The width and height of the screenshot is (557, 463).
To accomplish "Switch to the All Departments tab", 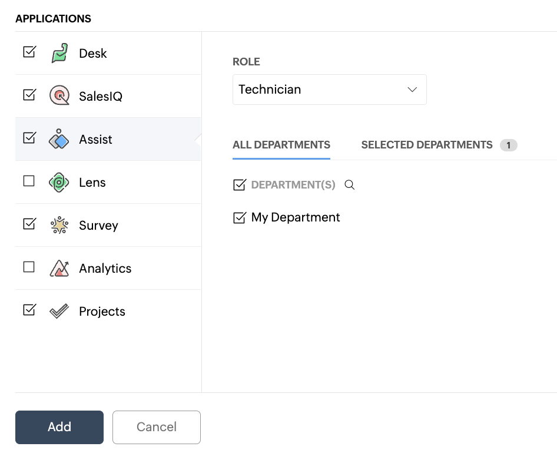I will [281, 145].
